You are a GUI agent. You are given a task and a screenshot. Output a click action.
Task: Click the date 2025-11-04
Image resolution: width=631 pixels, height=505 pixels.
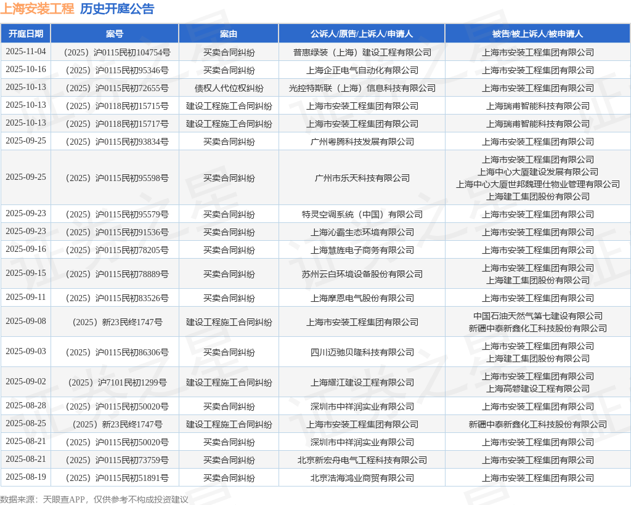click(x=26, y=52)
